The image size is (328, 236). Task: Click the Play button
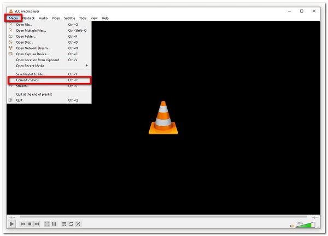[x=11, y=224]
